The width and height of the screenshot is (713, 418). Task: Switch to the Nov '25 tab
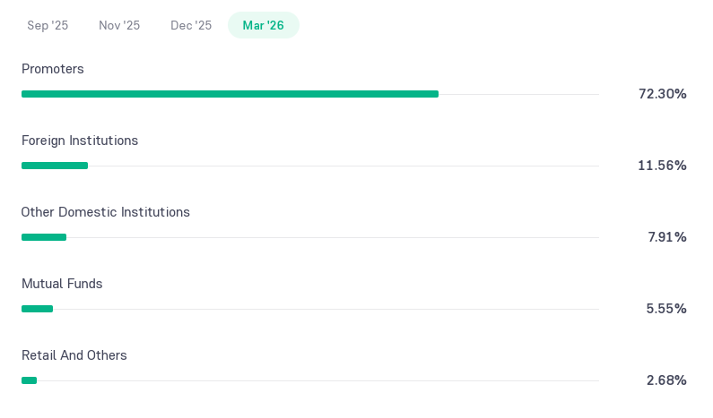[x=119, y=25]
